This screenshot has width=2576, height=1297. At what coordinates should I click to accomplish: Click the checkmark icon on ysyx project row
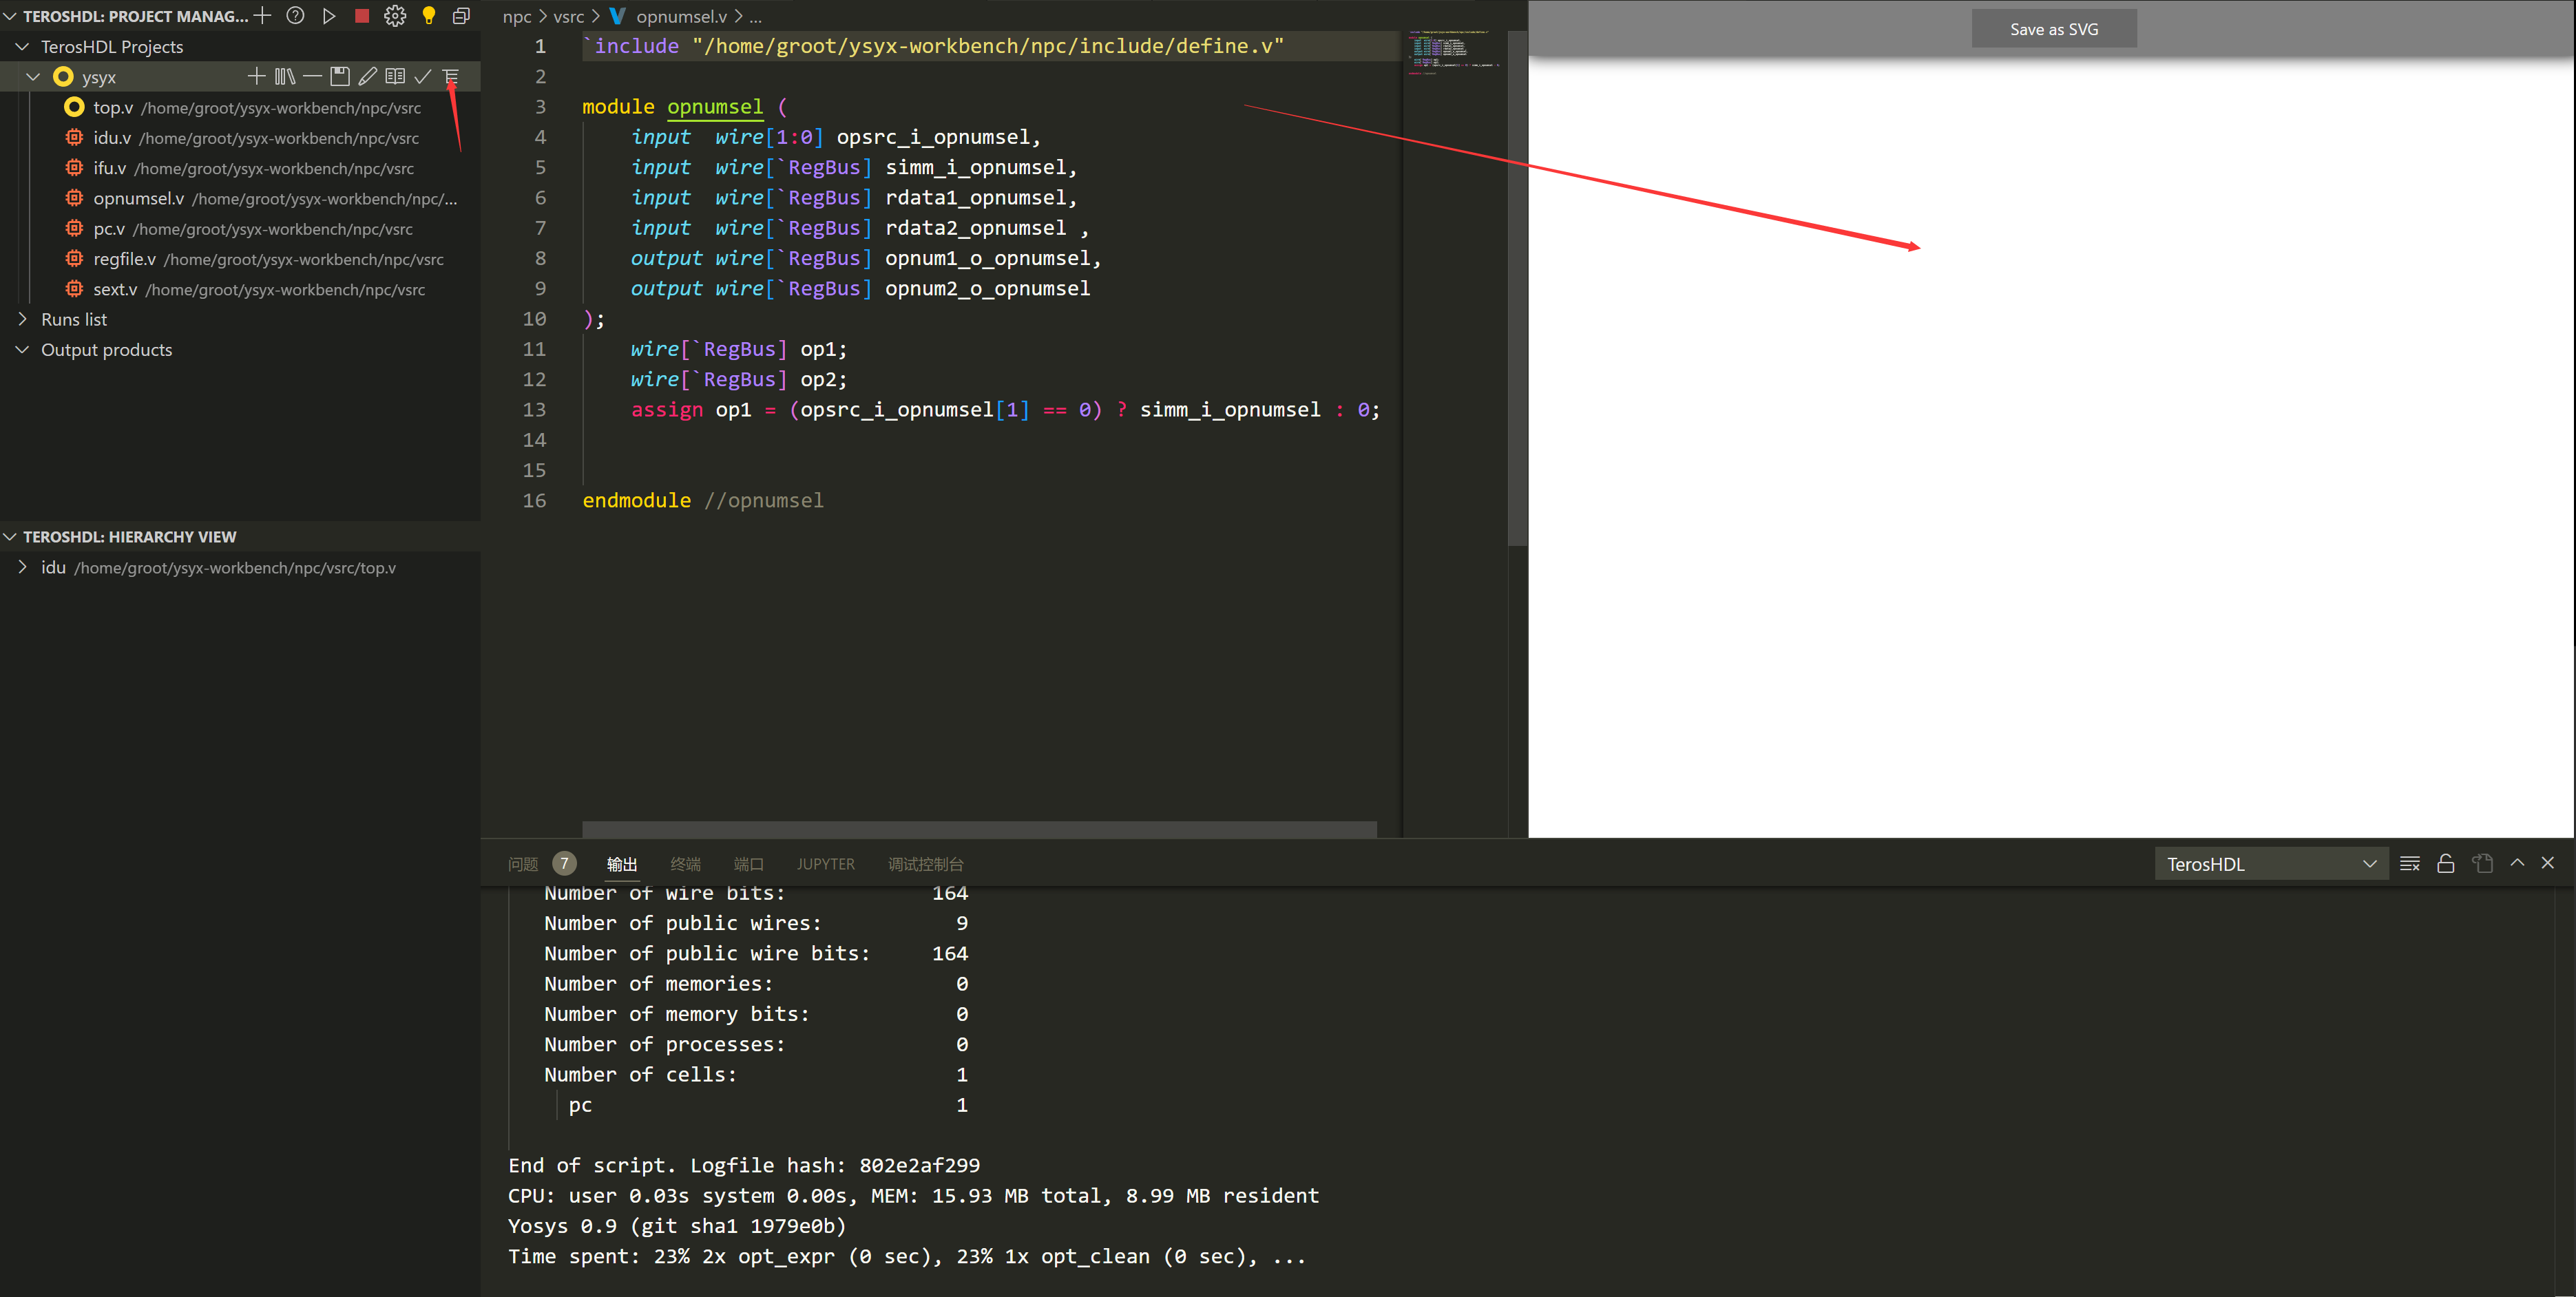[x=423, y=76]
